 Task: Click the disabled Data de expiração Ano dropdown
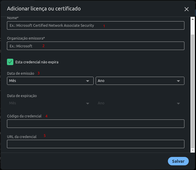click(x=140, y=103)
